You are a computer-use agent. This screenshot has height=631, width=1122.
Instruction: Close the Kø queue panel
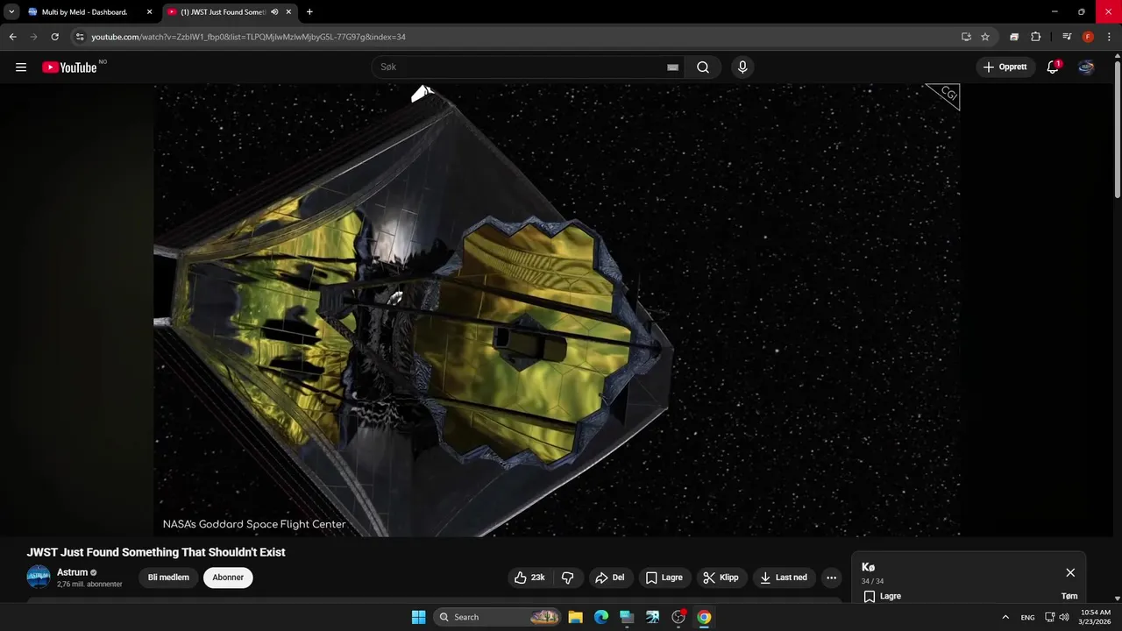click(x=1070, y=572)
